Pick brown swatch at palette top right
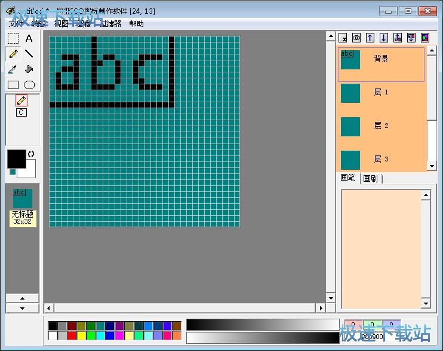The image size is (443, 351). 177,326
